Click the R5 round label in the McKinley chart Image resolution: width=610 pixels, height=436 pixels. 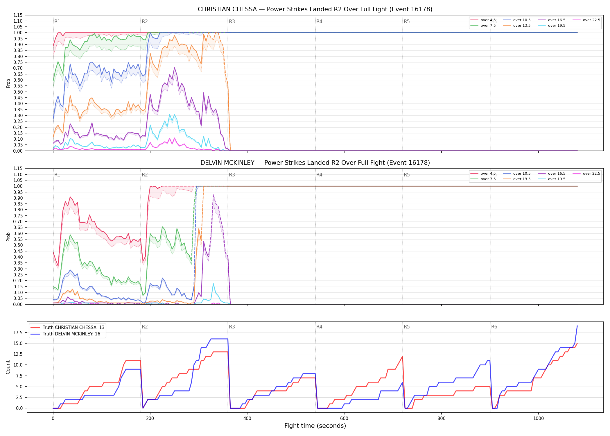pos(407,175)
